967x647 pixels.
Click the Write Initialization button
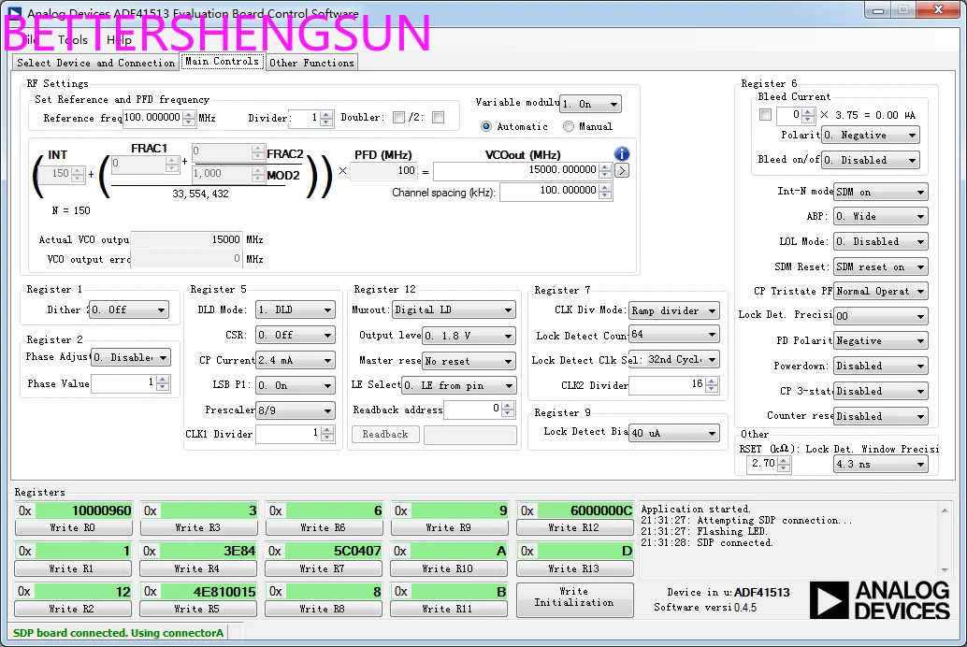[x=574, y=599]
